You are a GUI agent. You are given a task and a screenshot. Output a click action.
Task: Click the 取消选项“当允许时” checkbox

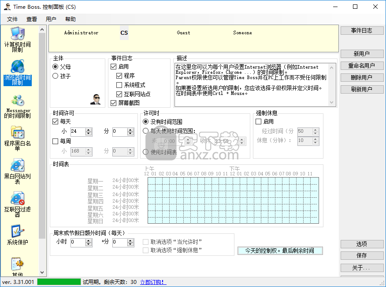[146, 242]
